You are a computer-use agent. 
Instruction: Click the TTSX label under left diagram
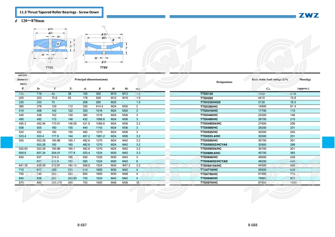50,67
